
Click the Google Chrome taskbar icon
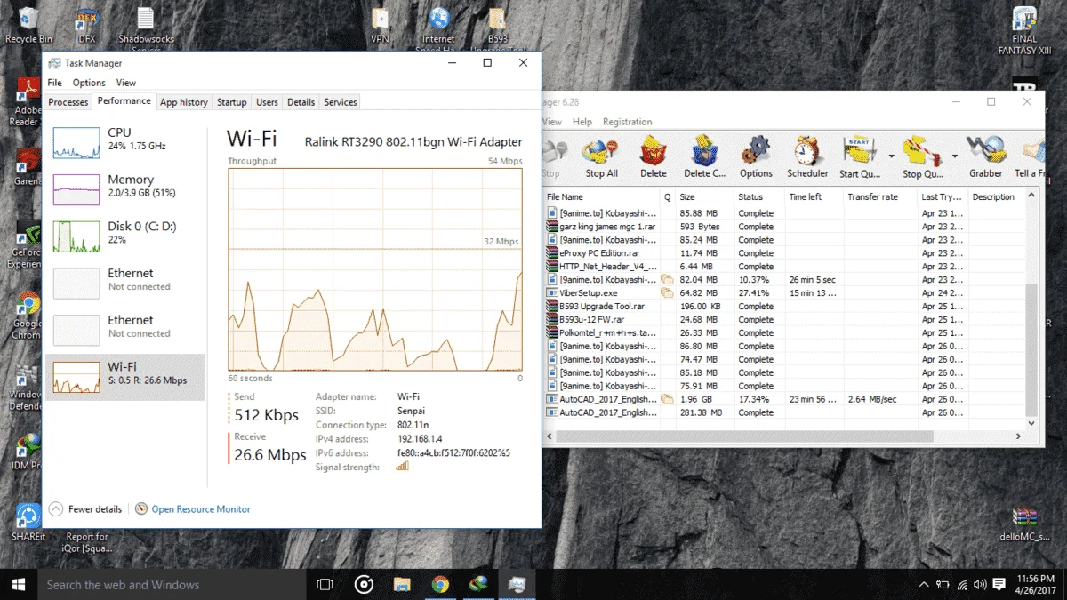[440, 584]
